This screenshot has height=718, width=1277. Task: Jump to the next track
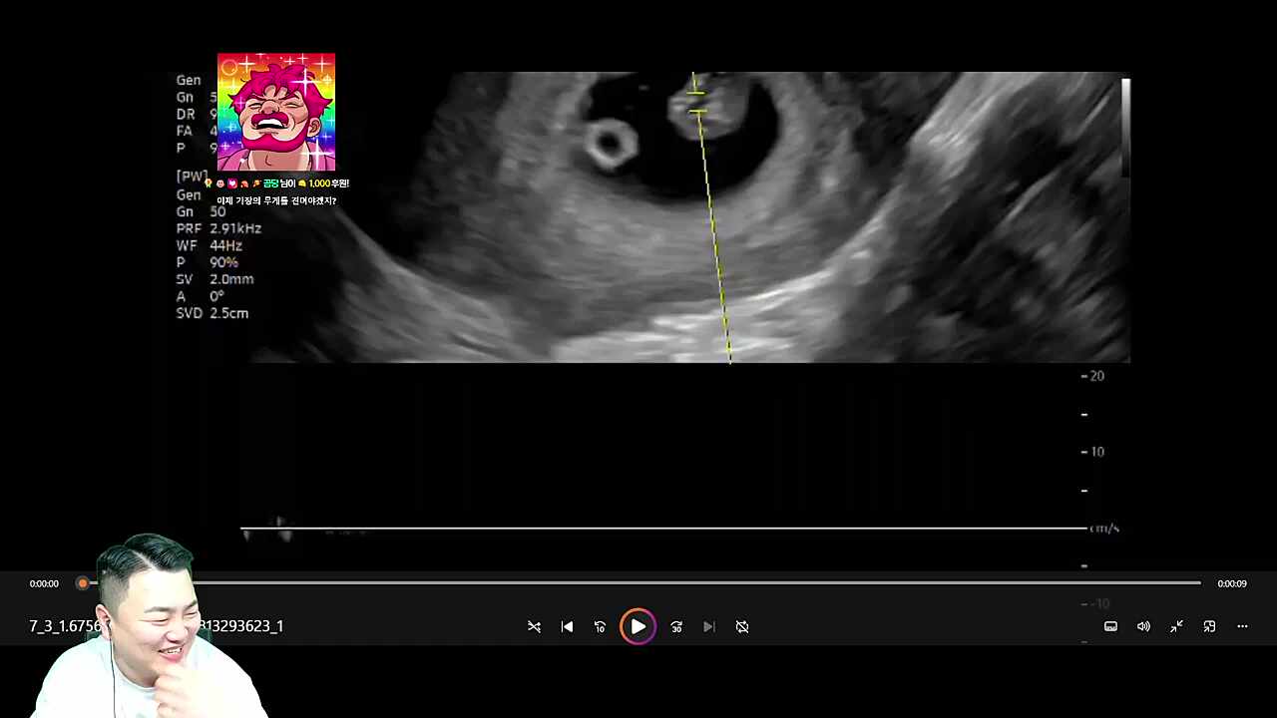(x=709, y=626)
